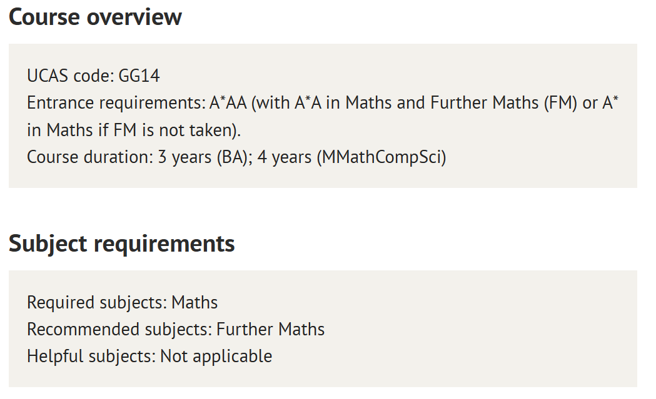Click the 'Not applicable' text
656x399 pixels.
click(x=216, y=357)
